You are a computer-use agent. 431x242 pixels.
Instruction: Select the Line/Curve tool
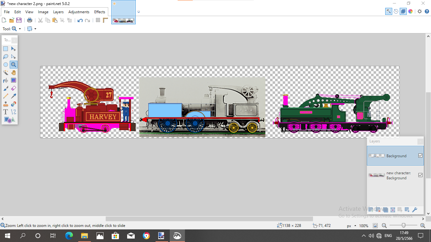pyautogui.click(x=14, y=112)
